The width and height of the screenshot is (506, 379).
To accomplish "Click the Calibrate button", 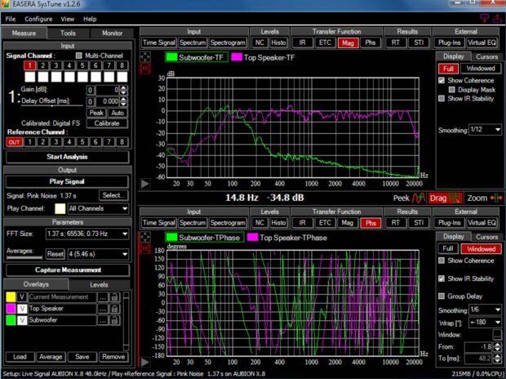I will click(107, 123).
